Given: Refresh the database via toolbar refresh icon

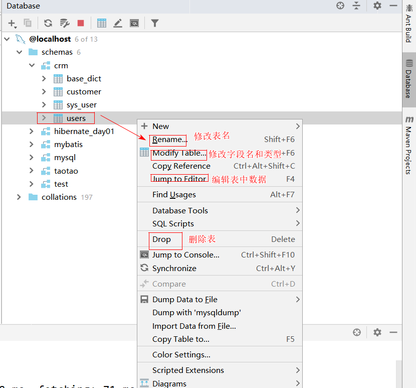Looking at the screenshot, I should click(48, 23).
